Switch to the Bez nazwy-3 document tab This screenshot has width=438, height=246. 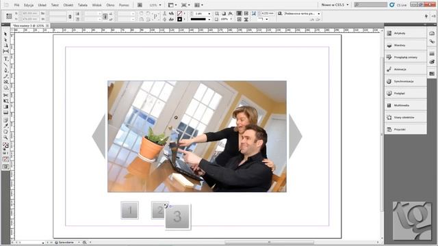tap(29, 26)
